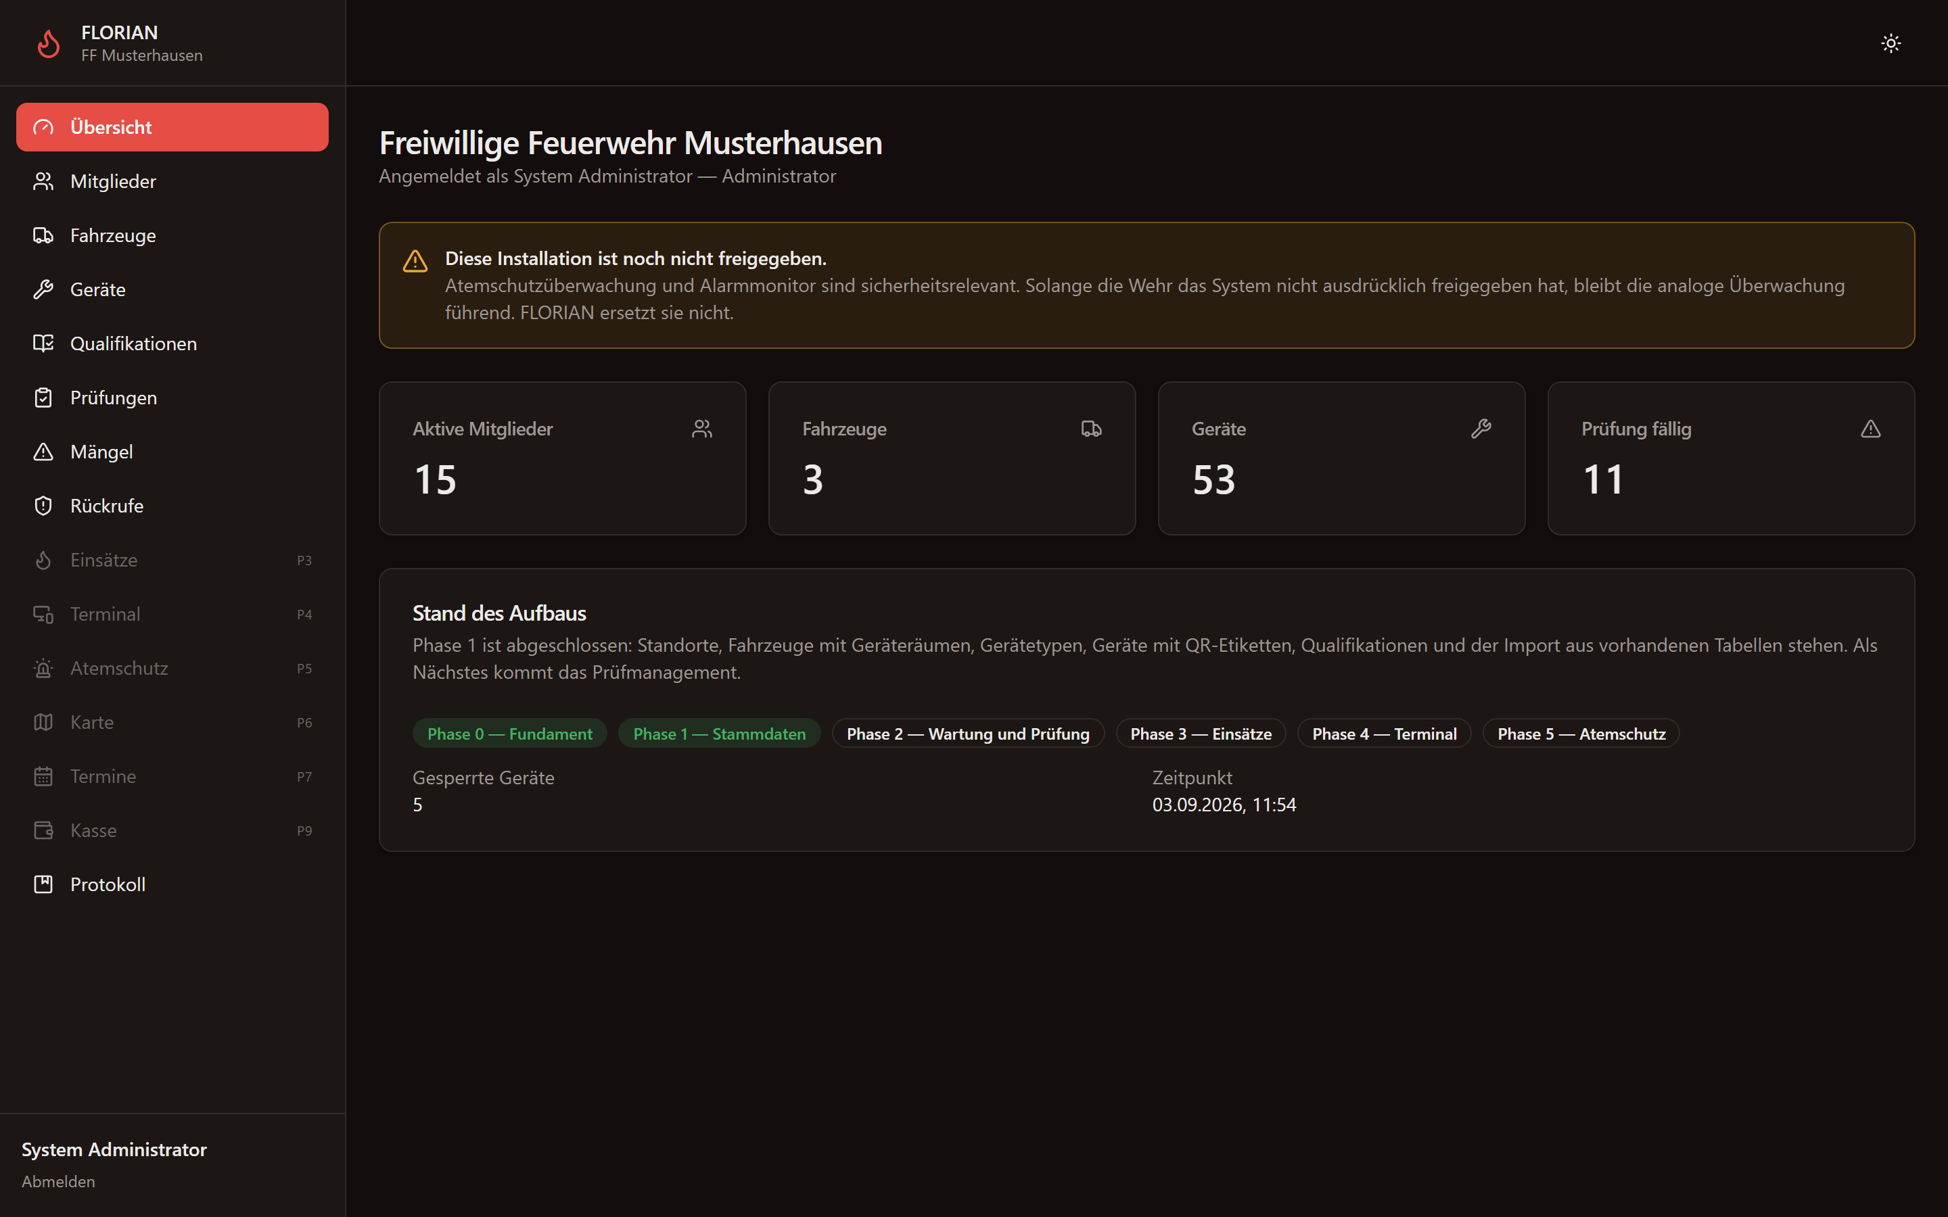This screenshot has width=1948, height=1217.
Task: Toggle the light/dark theme sun icon
Action: pyautogui.click(x=1891, y=43)
